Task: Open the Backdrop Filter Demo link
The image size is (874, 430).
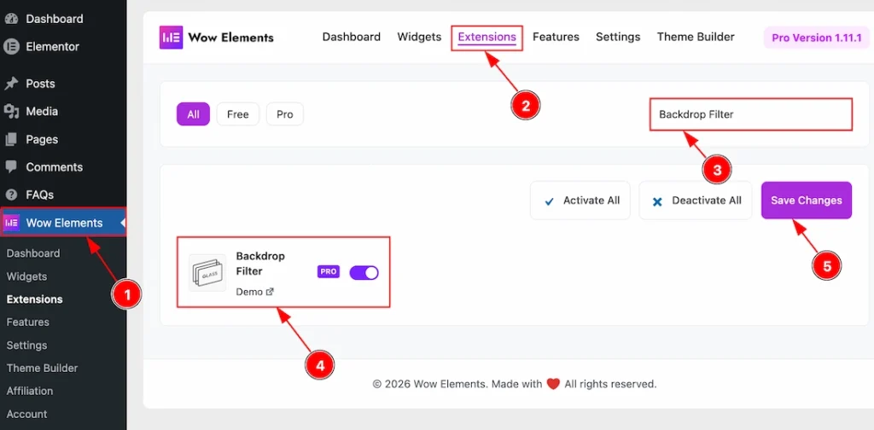Action: tap(254, 292)
